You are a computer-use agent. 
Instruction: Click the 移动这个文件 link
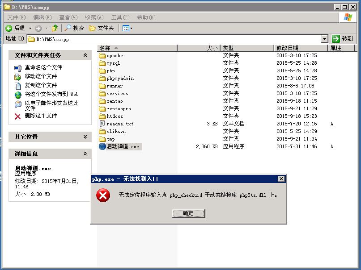41,76
